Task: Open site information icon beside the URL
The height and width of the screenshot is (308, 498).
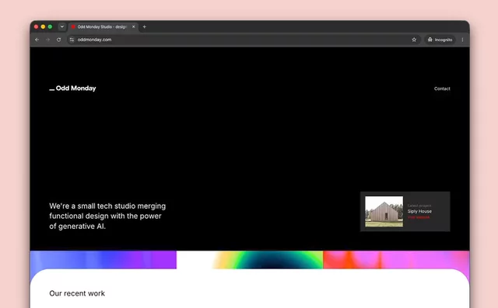Action: 72,40
